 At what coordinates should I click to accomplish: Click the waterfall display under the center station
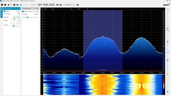click(x=103, y=85)
